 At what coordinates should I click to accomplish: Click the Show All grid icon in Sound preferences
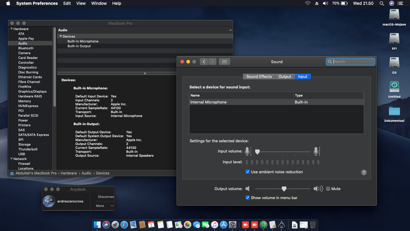[224, 61]
